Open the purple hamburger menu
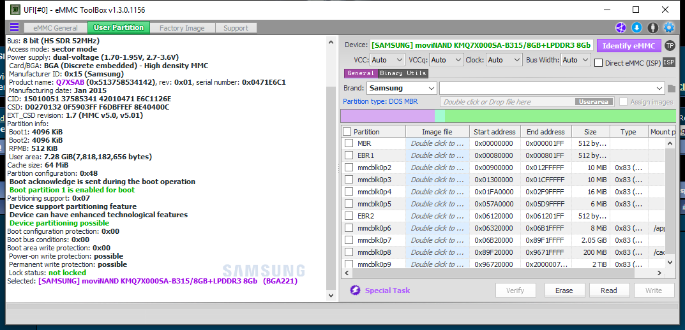Image resolution: width=685 pixels, height=330 pixels. tap(15, 27)
